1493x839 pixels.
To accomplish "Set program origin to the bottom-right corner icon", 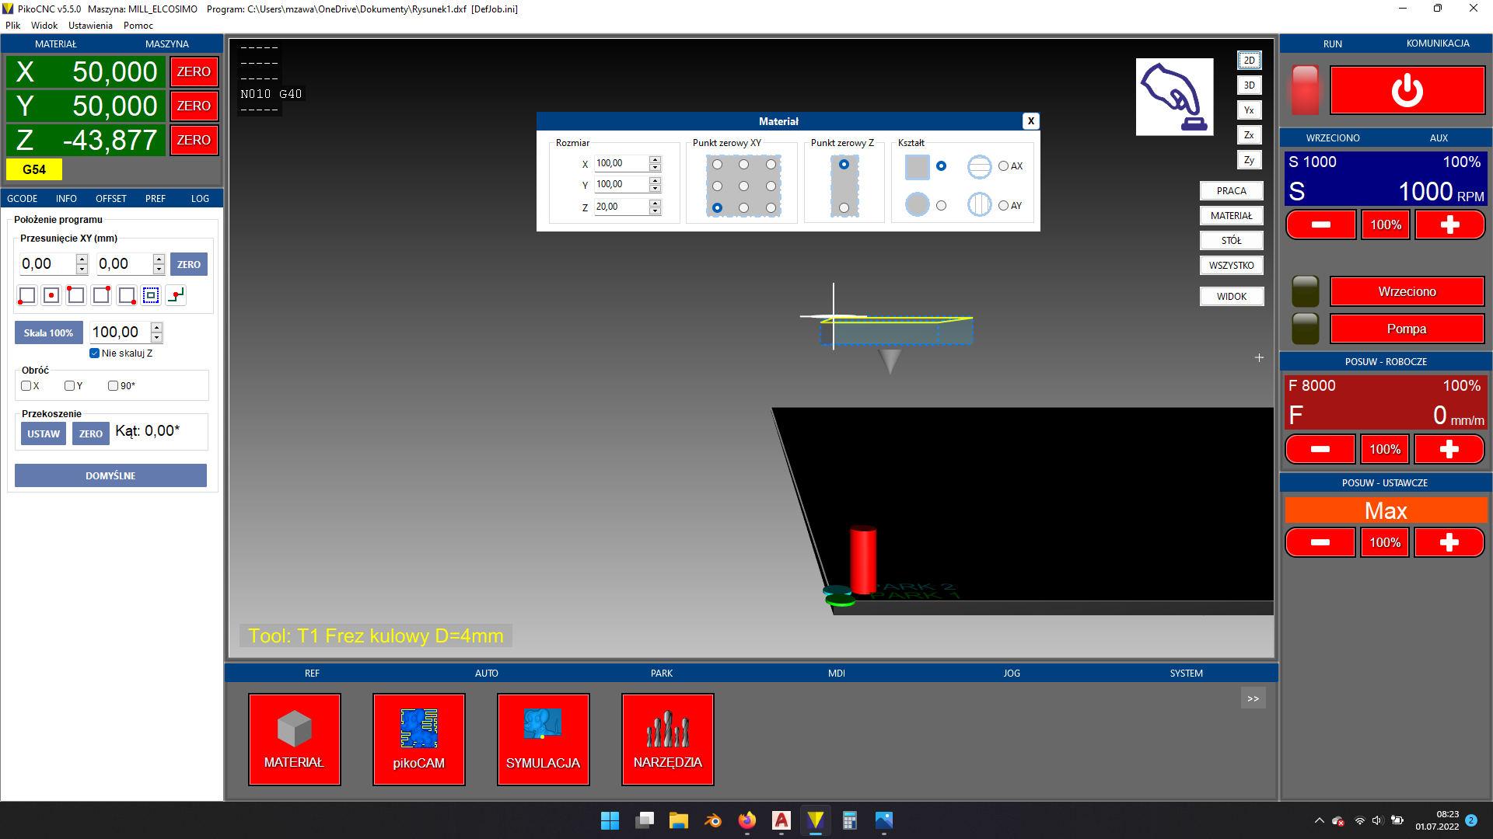I will pos(126,295).
